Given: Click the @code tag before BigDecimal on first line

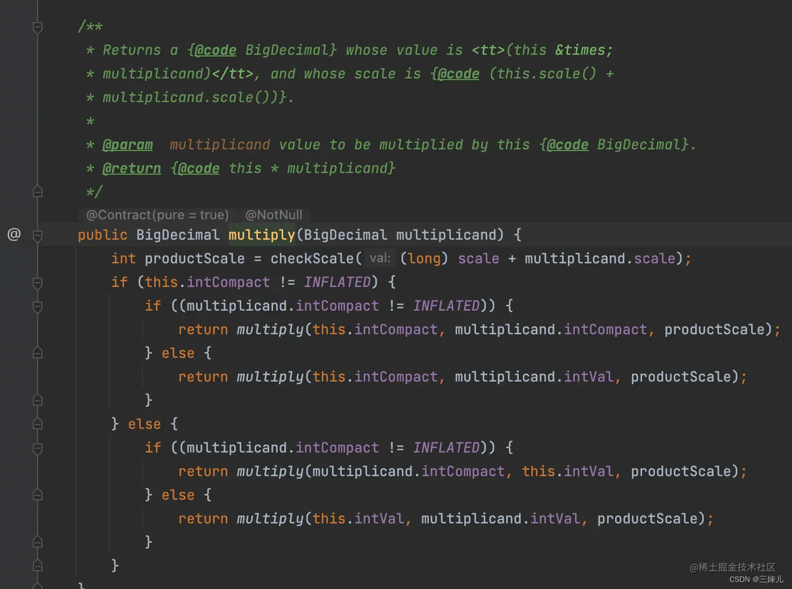Looking at the screenshot, I should [x=215, y=50].
